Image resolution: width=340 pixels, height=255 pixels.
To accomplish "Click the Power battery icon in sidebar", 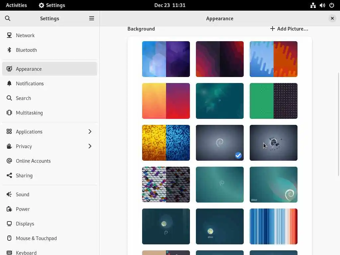I will click(9, 209).
